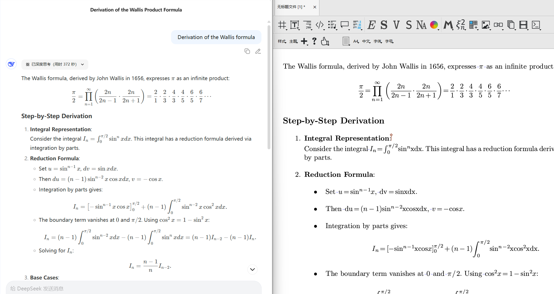
Task: Apply emphasis (italic E) formatting
Action: coord(371,25)
